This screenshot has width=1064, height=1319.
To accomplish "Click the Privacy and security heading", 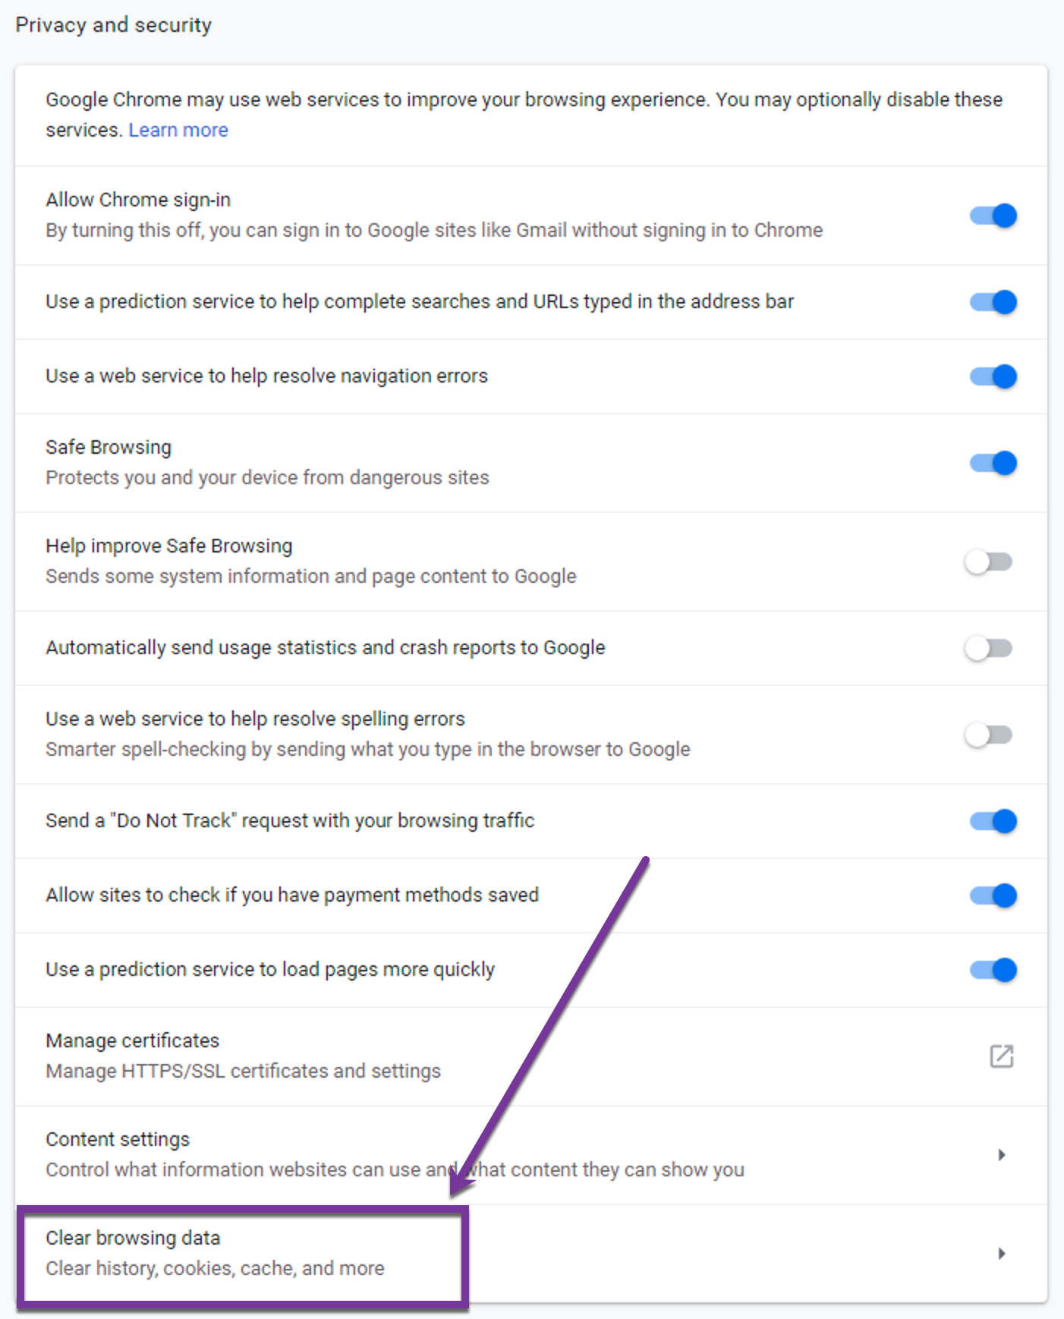I will [x=114, y=25].
